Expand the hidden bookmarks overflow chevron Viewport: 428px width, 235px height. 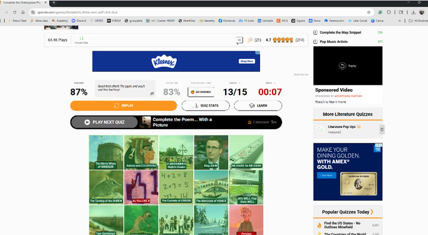click(400, 21)
